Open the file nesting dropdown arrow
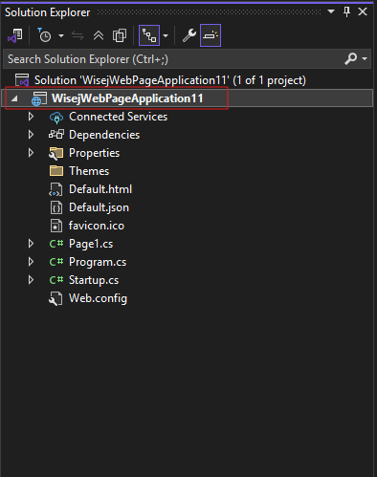The image size is (377, 477). pyautogui.click(x=166, y=36)
